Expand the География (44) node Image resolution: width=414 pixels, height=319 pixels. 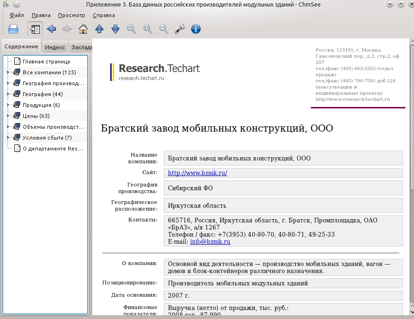tap(8, 94)
